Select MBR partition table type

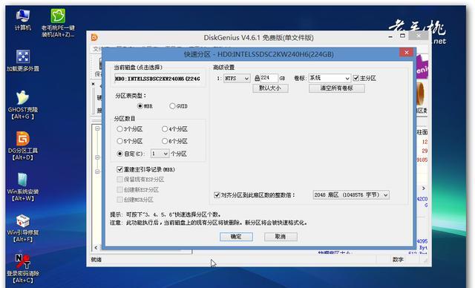[145, 106]
